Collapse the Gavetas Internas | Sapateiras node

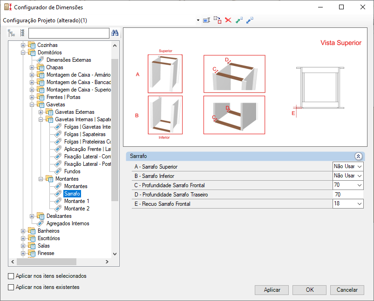coord(41,119)
